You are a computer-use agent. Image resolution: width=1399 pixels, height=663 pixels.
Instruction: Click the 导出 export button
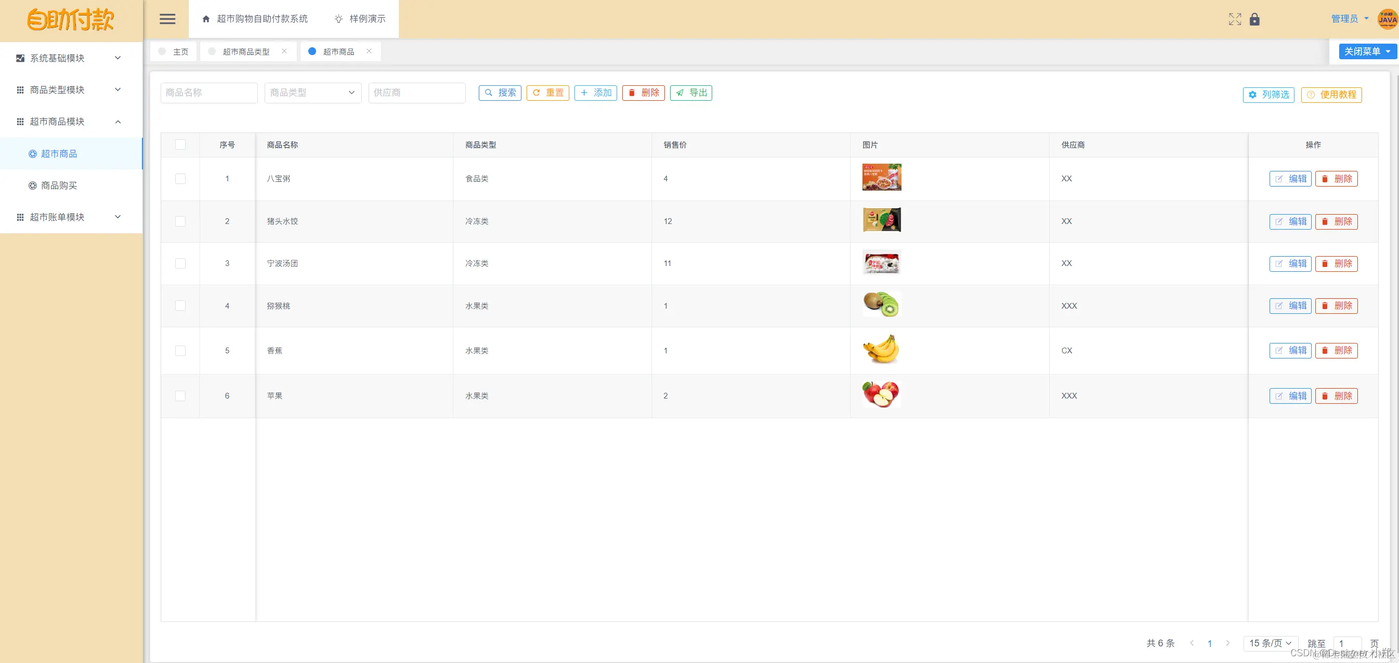691,93
